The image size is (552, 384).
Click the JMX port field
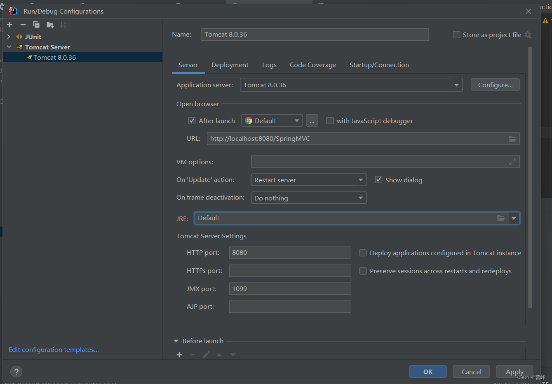click(290, 289)
